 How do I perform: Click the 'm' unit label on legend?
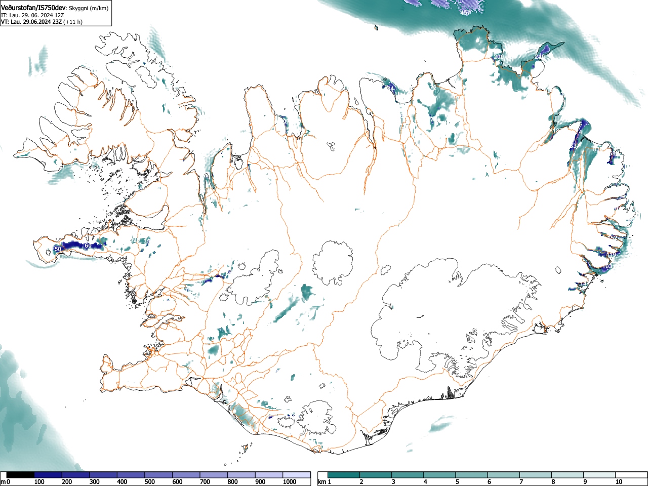click(x=4, y=482)
